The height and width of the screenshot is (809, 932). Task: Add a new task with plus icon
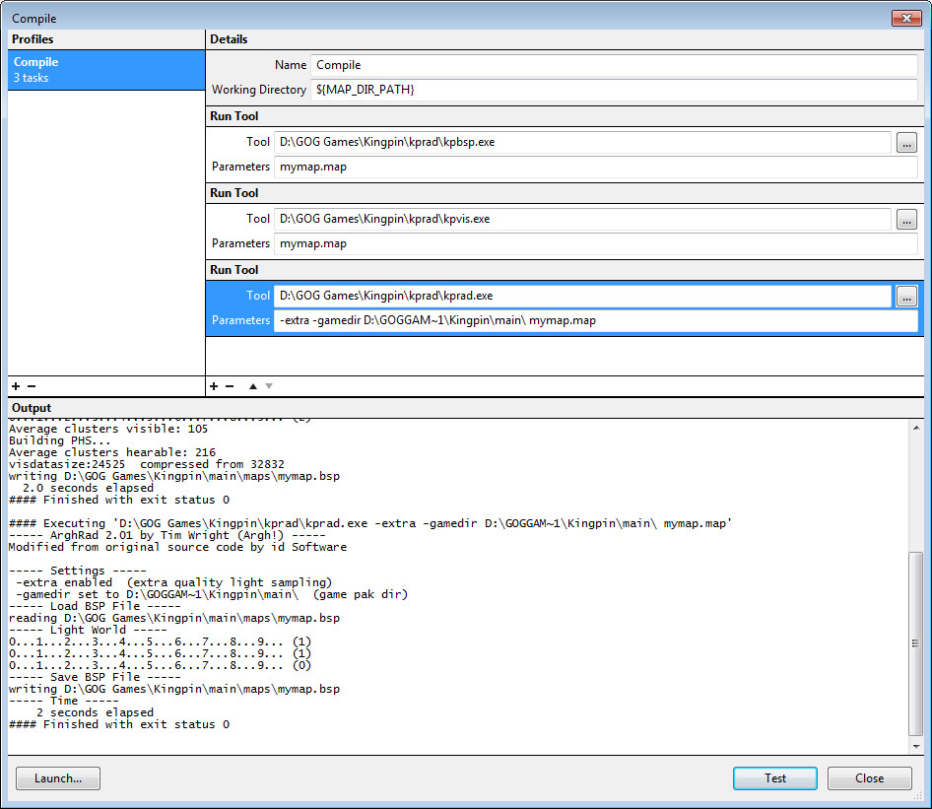[214, 386]
